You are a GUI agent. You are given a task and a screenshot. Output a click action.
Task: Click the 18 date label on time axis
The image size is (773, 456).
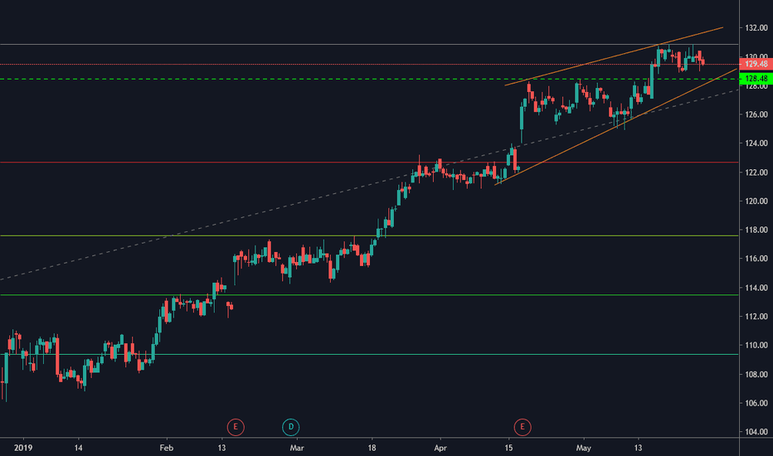[372, 448]
